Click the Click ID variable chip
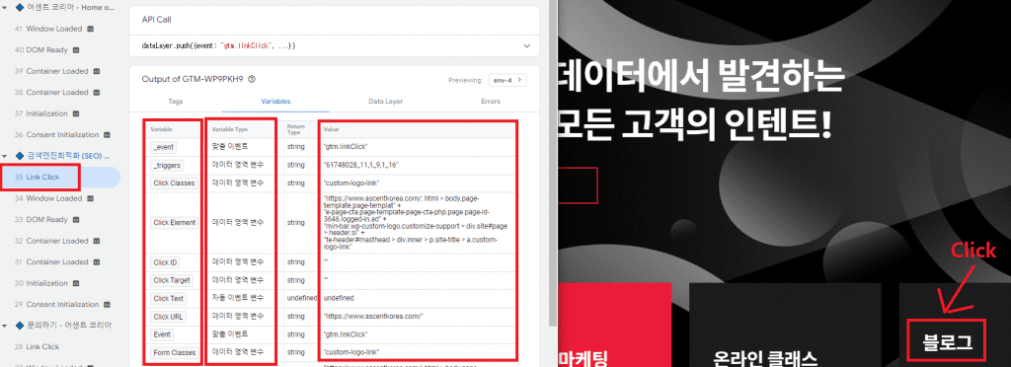The height and width of the screenshot is (367, 1011). tap(165, 262)
